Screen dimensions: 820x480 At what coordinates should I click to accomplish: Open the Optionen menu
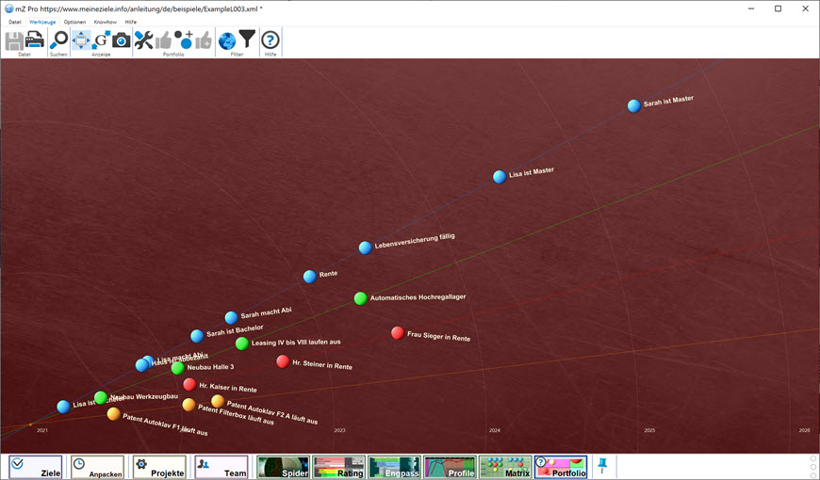(x=74, y=22)
